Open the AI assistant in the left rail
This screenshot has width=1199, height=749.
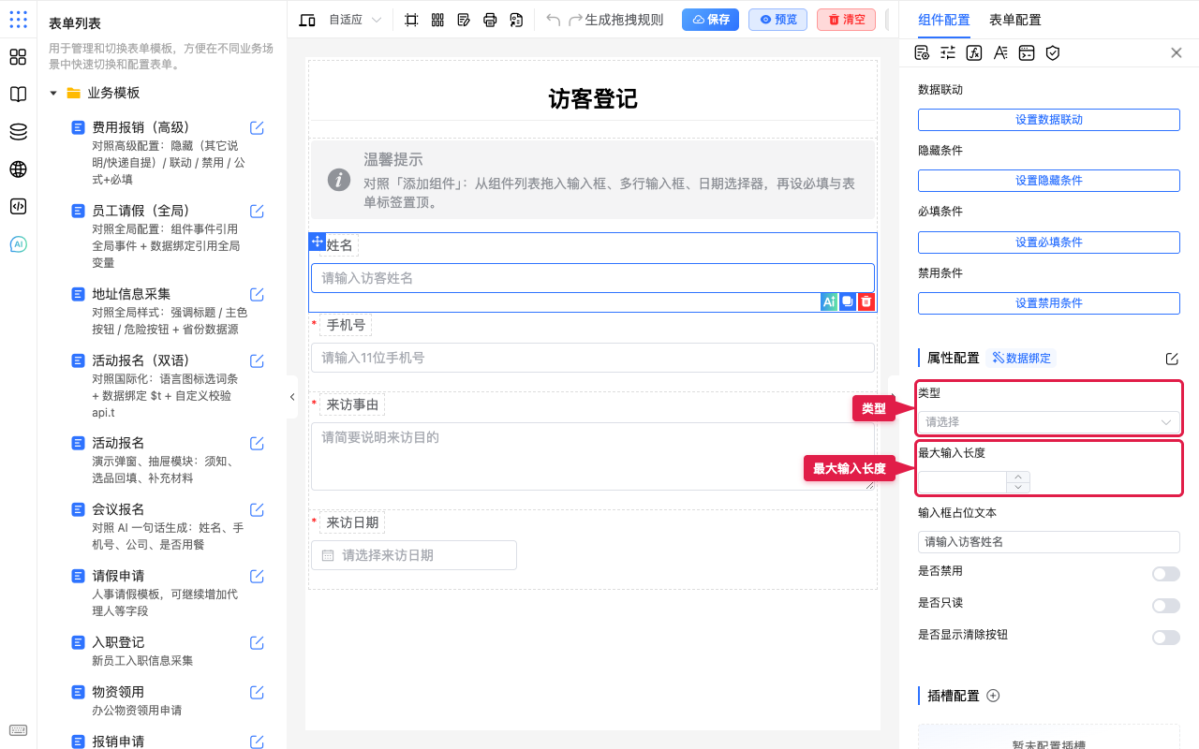(x=18, y=244)
